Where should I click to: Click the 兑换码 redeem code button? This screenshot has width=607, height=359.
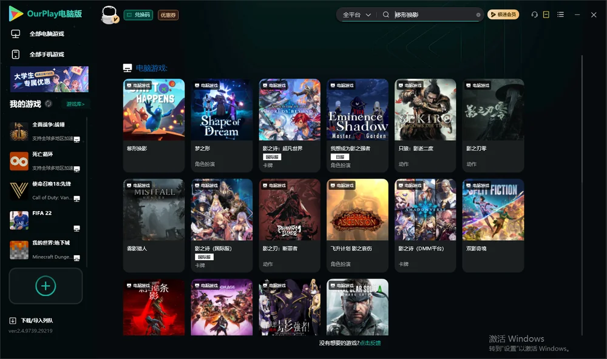tap(138, 15)
